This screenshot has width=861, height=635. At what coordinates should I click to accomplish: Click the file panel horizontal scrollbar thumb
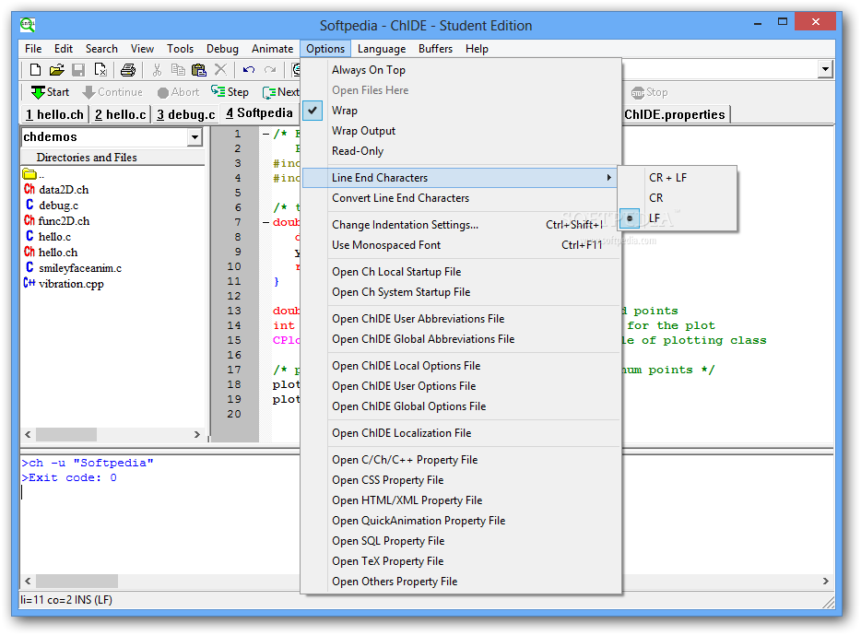click(x=66, y=434)
